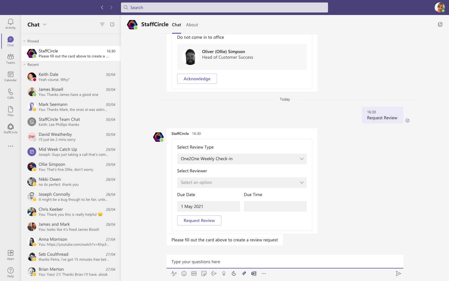Open the Select Review Type dropdown
The height and width of the screenshot is (281, 449).
[242, 159]
